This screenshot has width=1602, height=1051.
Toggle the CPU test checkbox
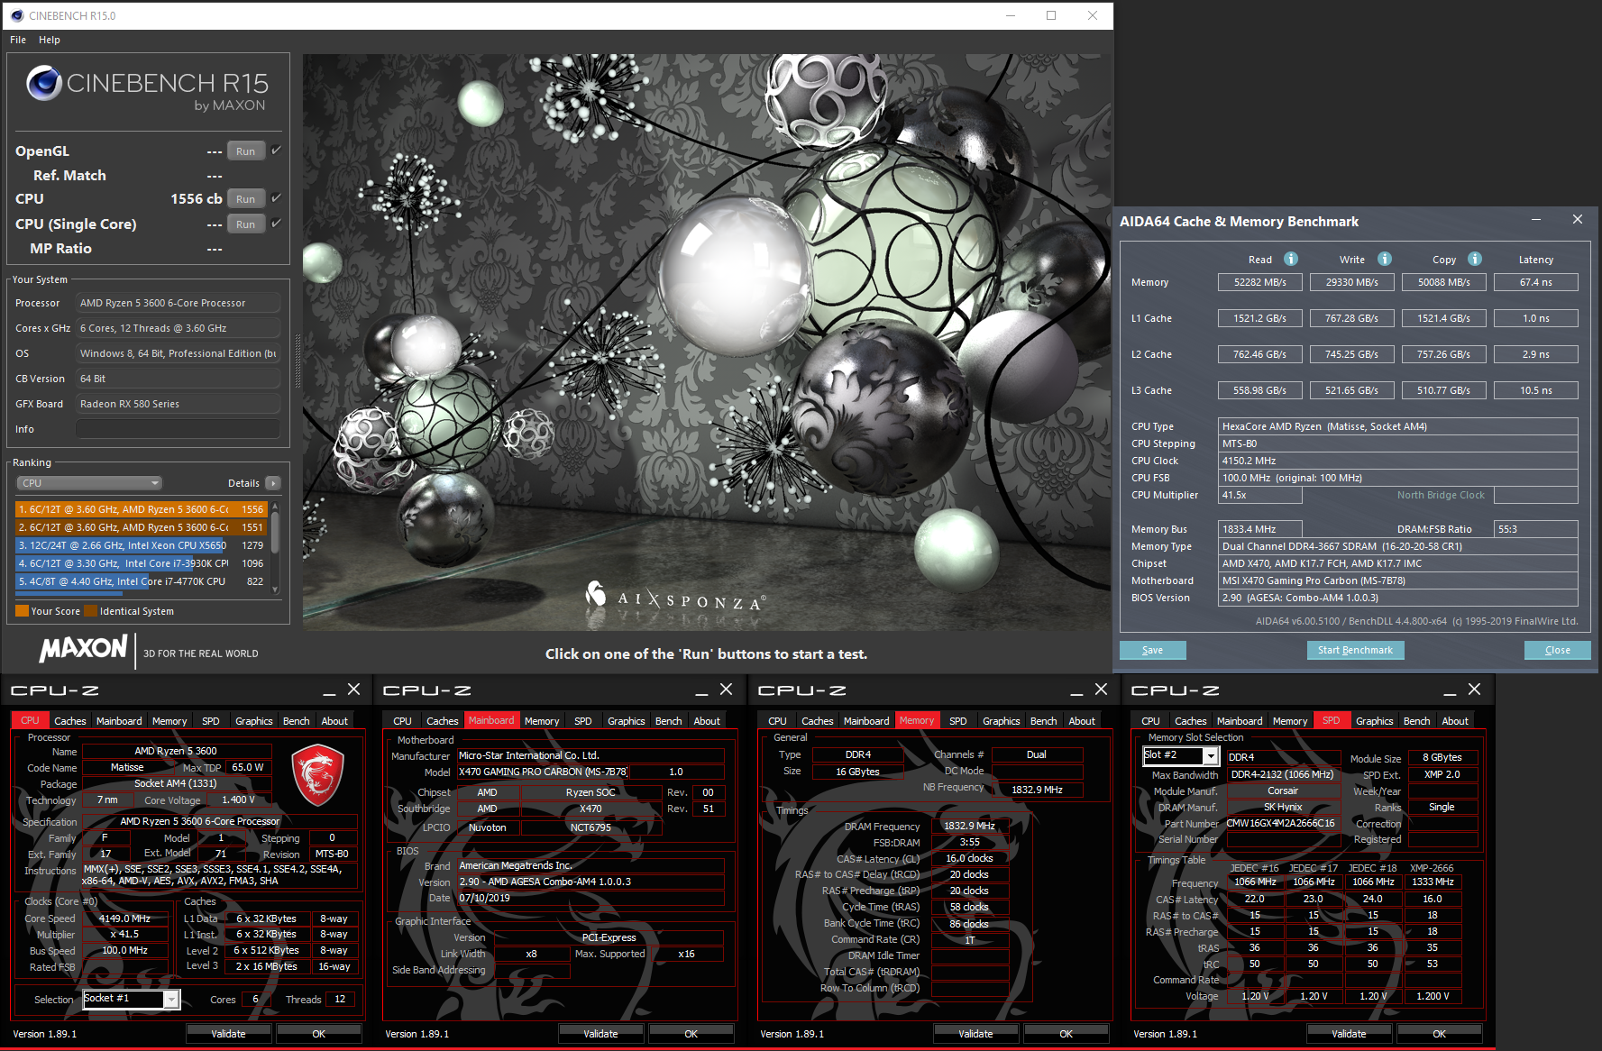click(277, 198)
